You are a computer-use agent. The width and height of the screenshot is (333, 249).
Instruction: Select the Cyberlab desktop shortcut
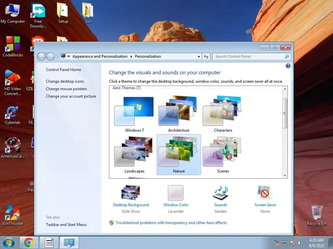coord(13,115)
